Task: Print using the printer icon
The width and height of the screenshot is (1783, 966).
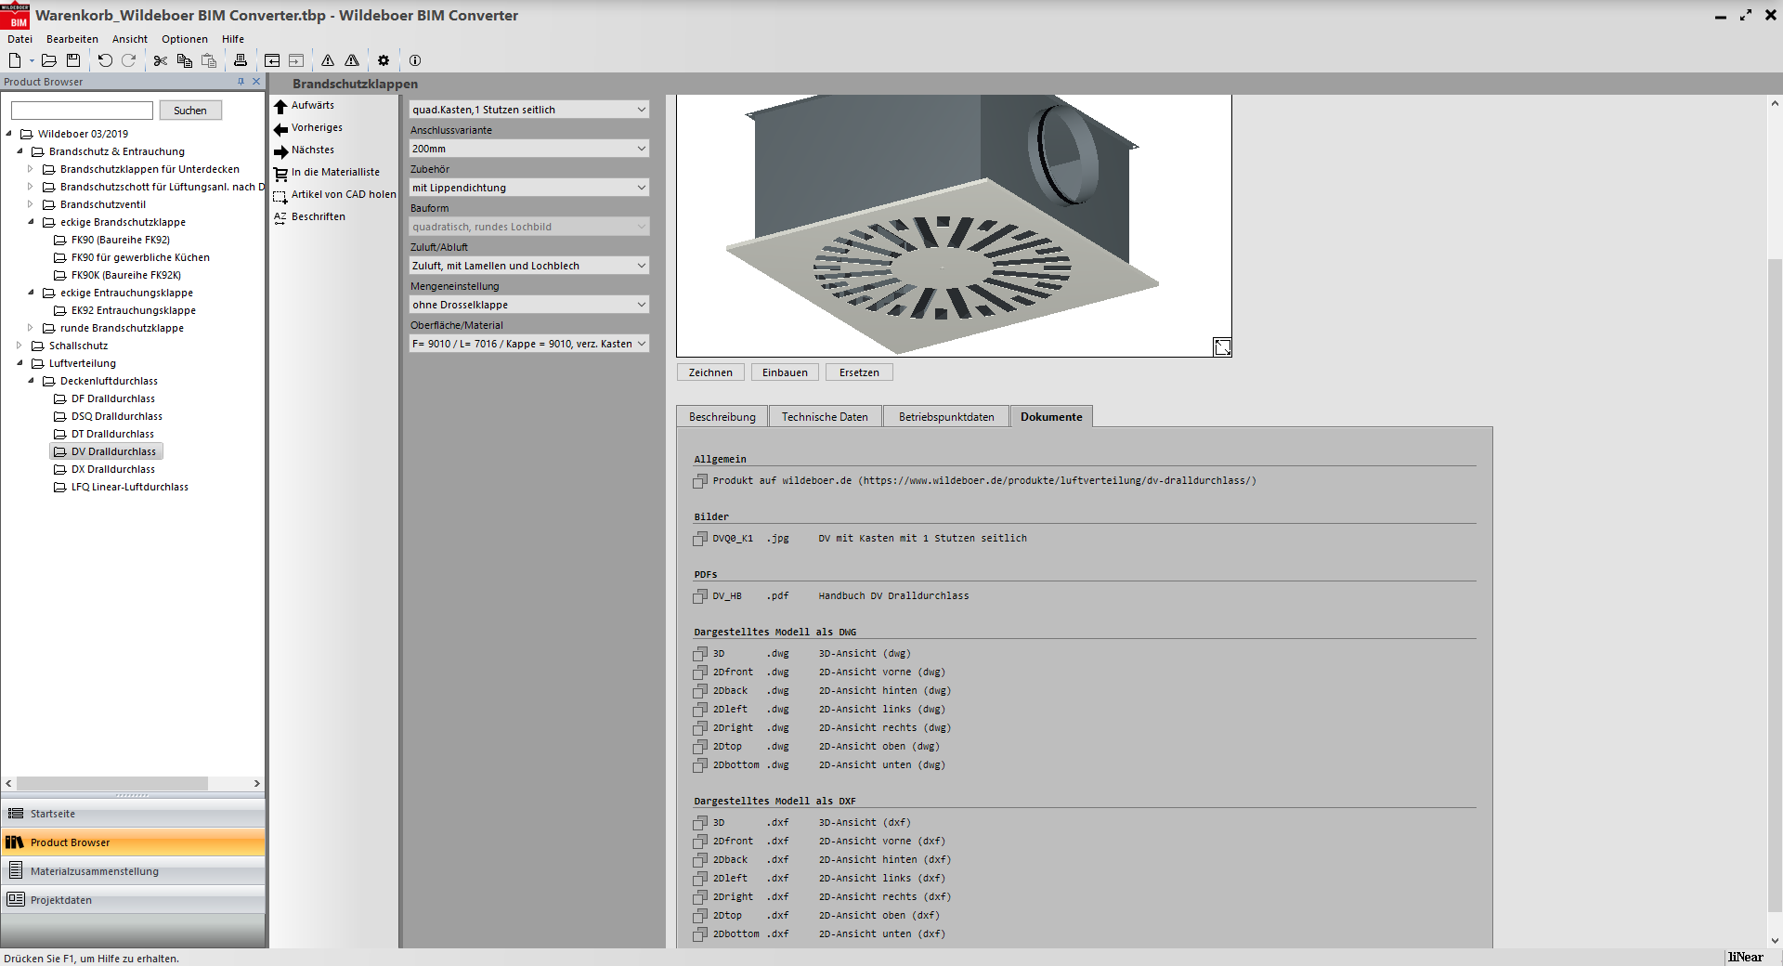Action: point(241,60)
